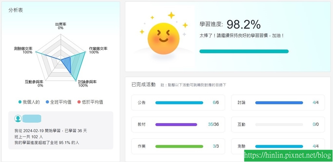Click the blurred username tag

[32, 119]
